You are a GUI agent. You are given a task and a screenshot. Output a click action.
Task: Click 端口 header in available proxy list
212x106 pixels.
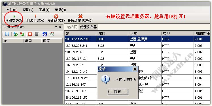(32, 41)
